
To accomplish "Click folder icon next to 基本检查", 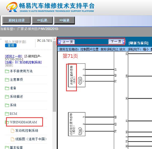I will click(x=7, y=147).
